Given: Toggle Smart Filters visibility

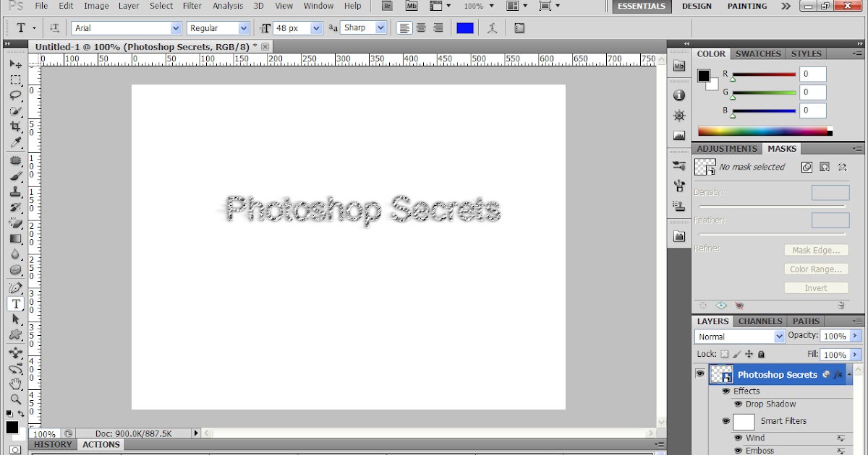Looking at the screenshot, I should [726, 421].
